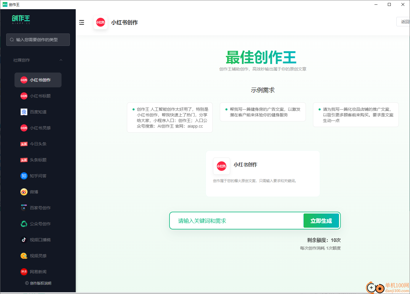410x294 pixels.
Task: Click the 小红书创作 description card
Action: tap(263, 174)
